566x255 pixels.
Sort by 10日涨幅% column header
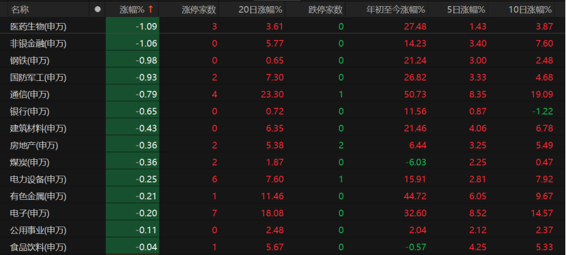click(531, 10)
